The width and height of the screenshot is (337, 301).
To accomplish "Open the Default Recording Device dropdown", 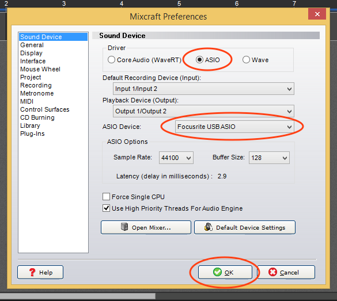I will click(203, 89).
